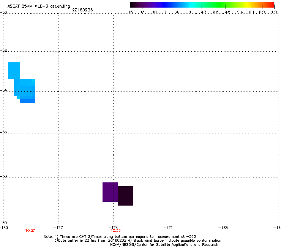Screen dimensions: 281x247
Task: Click the -50 latitude axis label
Action: tap(3, 13)
